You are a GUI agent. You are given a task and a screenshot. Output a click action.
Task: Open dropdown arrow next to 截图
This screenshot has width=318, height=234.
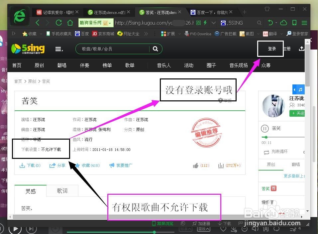(258, 34)
